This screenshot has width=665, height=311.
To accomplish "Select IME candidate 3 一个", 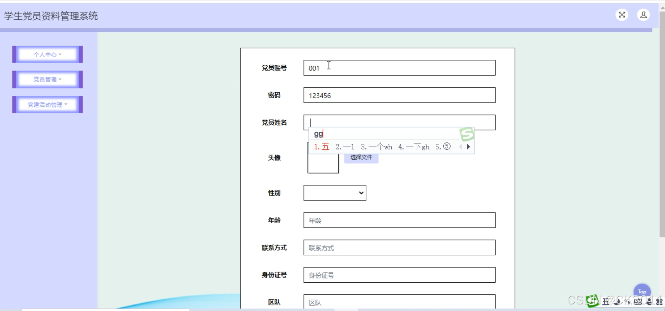I will [376, 147].
